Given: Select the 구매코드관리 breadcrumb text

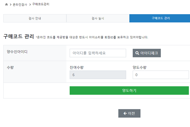Looking at the screenshot, I should 41,4.
